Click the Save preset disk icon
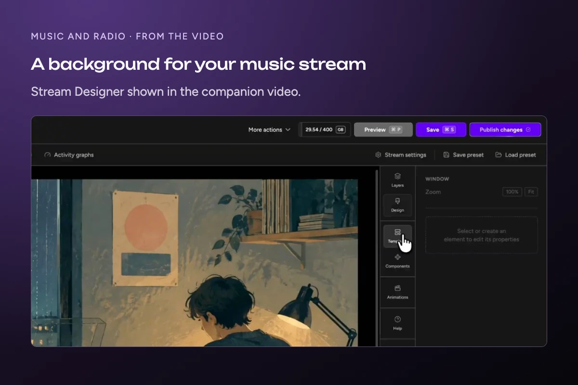This screenshot has height=385, width=578. (x=447, y=155)
